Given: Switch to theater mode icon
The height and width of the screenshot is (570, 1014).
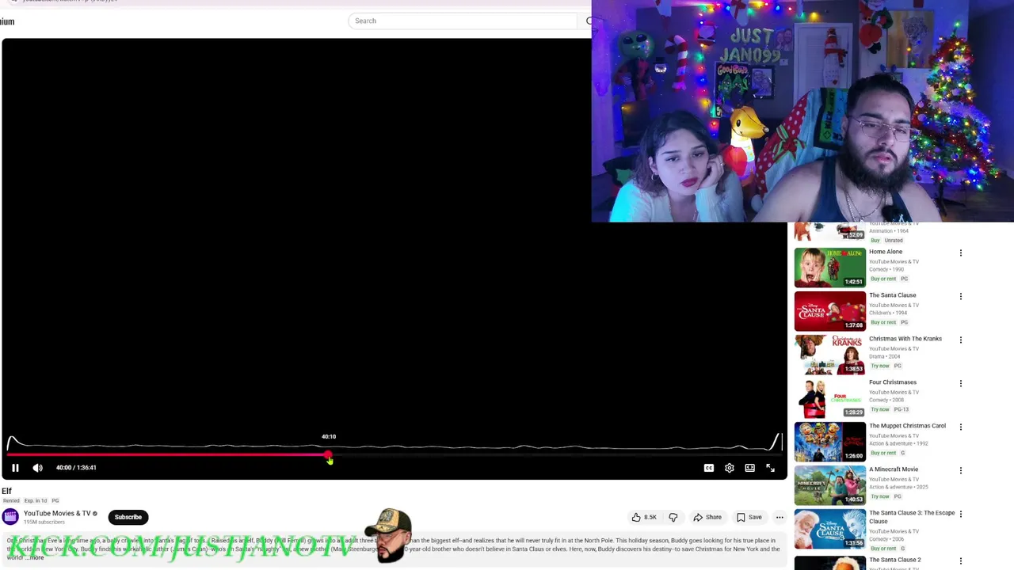Looking at the screenshot, I should tap(749, 468).
